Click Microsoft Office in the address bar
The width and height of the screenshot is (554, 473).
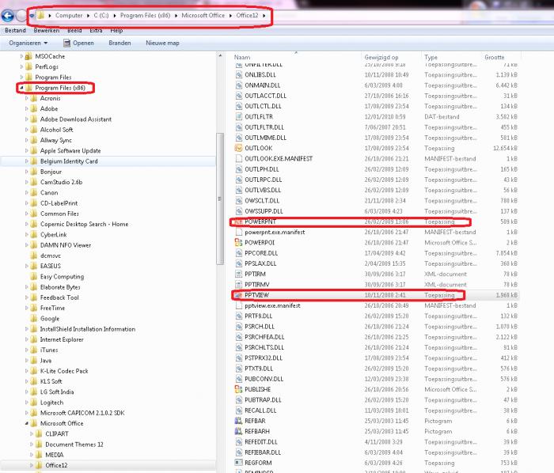(x=203, y=16)
